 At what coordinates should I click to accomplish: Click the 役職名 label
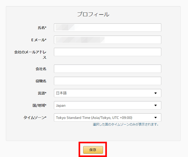[x=41, y=81]
